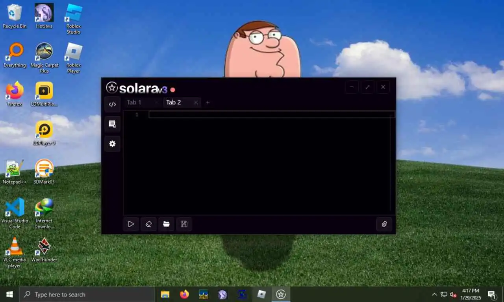Open Firefox from the taskbar

tap(184, 294)
